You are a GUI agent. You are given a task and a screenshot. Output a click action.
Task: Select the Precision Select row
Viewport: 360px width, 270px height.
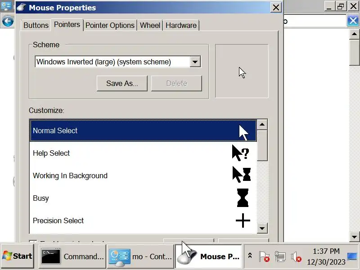(x=143, y=220)
